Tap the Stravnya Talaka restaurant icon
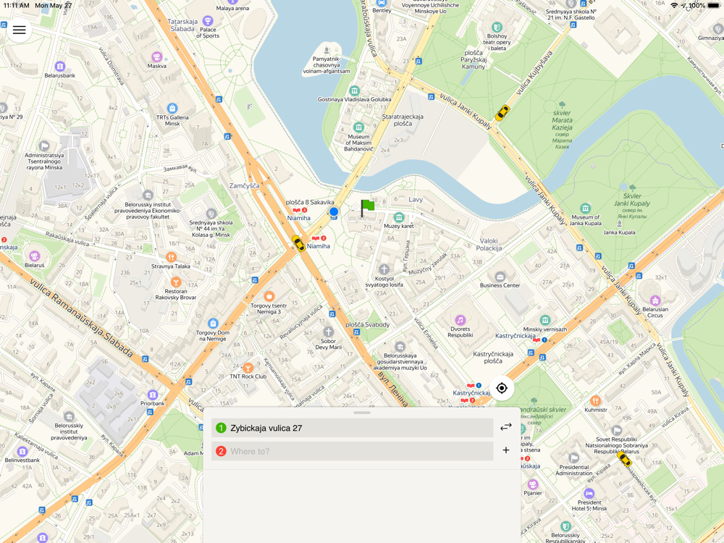Screen dimensions: 724x543 pos(171,257)
